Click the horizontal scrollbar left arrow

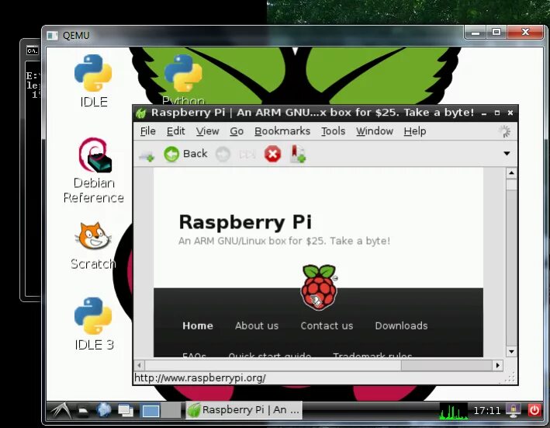click(140, 365)
